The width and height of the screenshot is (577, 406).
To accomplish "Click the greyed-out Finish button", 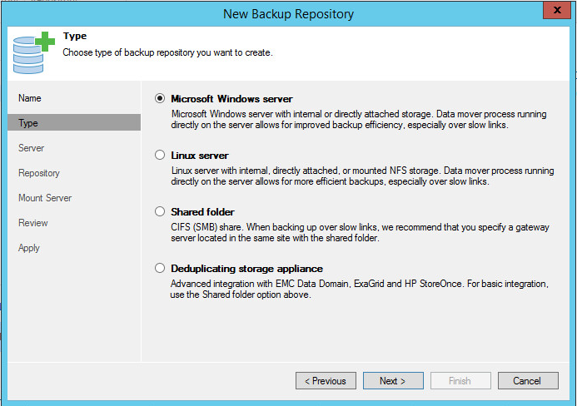I will coord(460,381).
